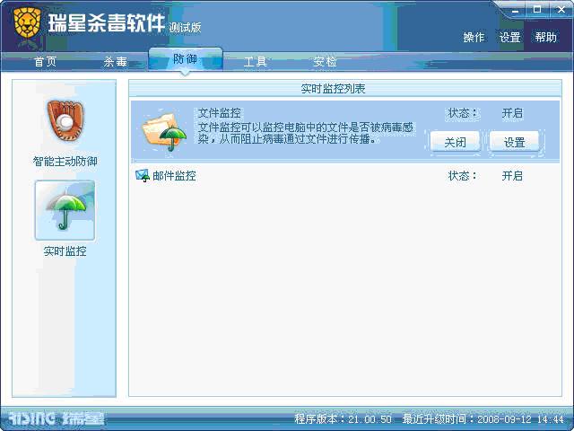Select the 实时监控 umbrella icon
Viewport: 574px width, 431px height.
click(x=65, y=210)
